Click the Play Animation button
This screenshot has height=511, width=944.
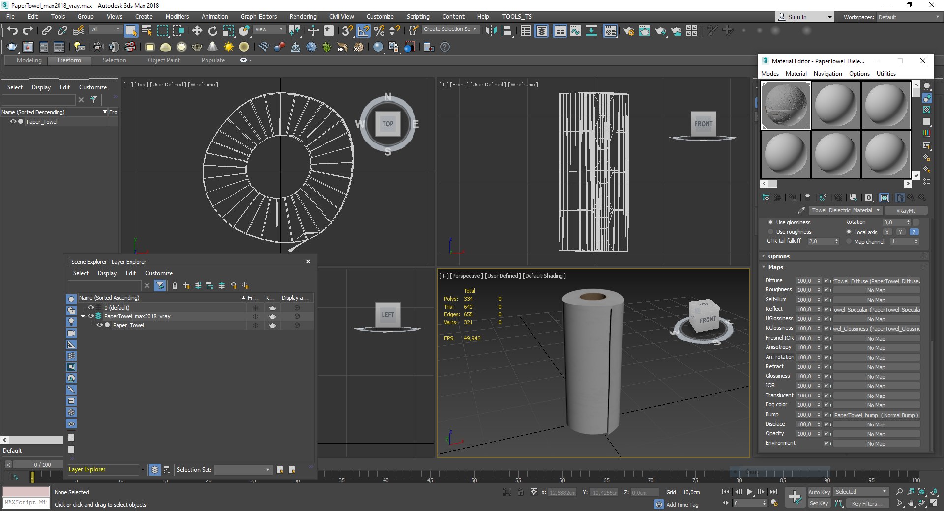pyautogui.click(x=749, y=492)
